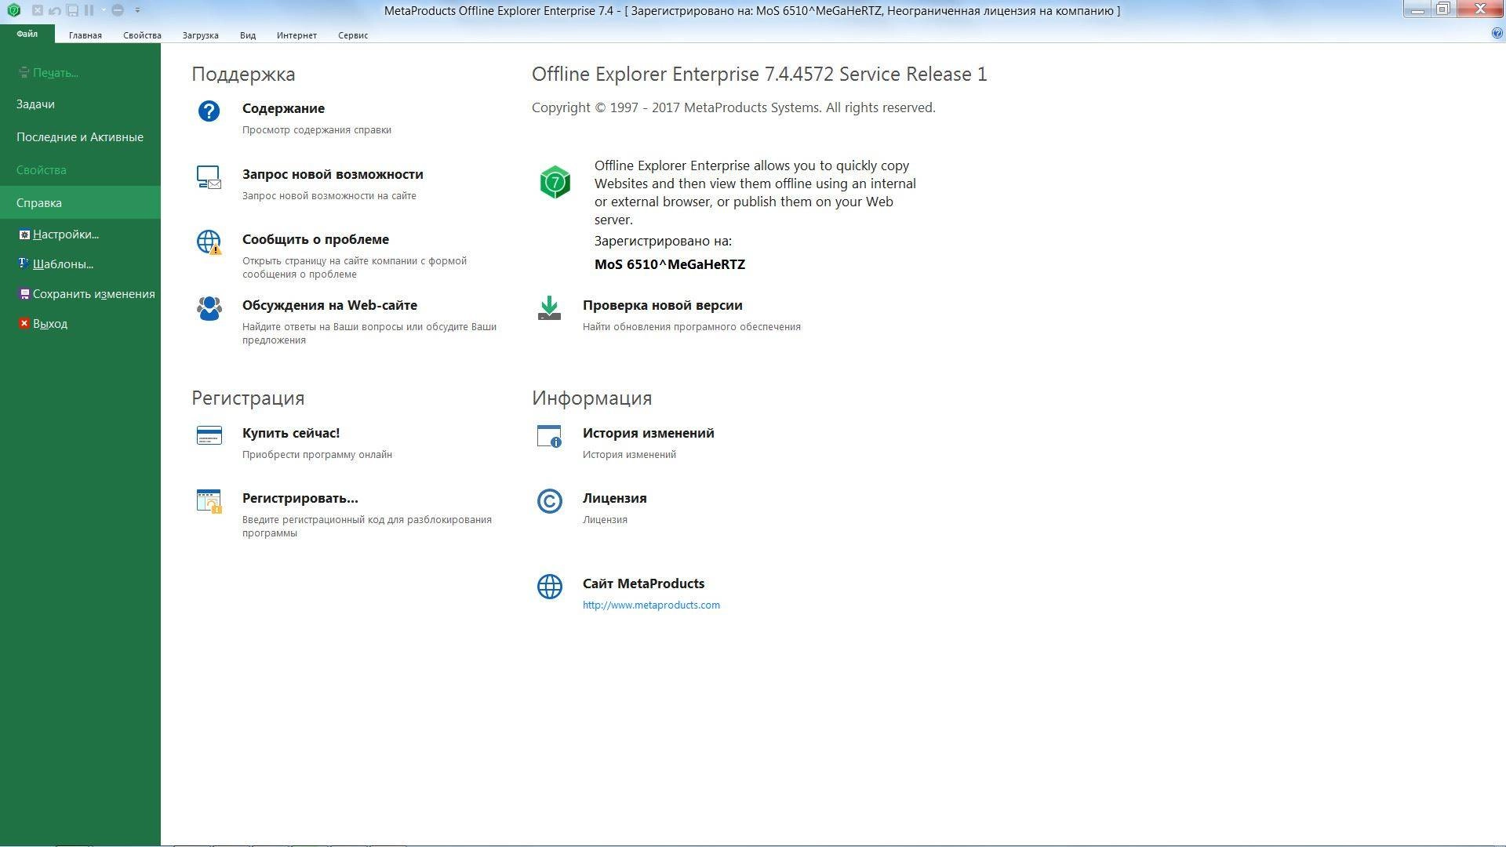1506x847 pixels.
Task: Click the История изменений window-info icon
Action: tap(549, 436)
